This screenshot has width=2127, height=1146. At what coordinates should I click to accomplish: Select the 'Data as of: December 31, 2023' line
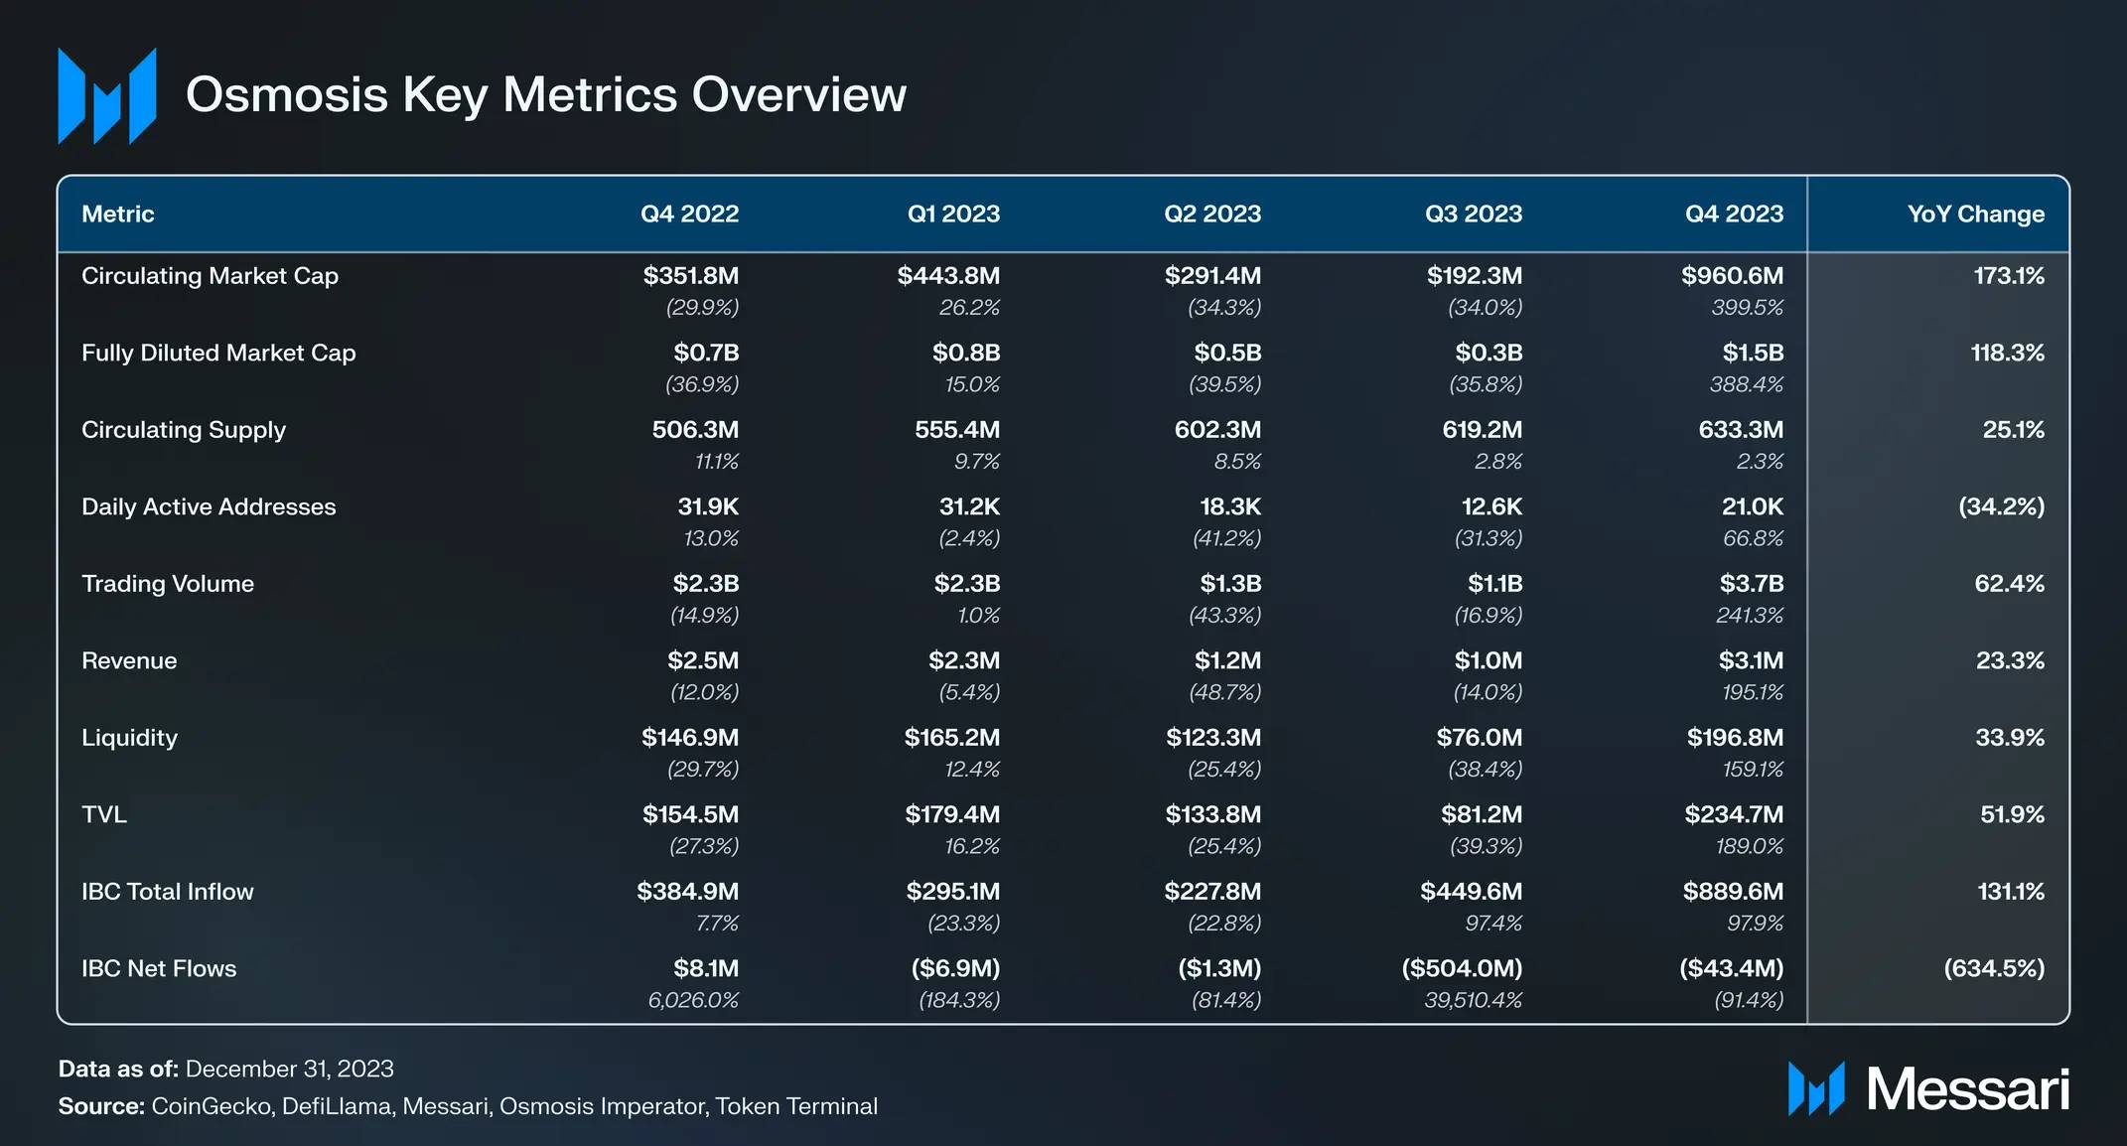(226, 1070)
